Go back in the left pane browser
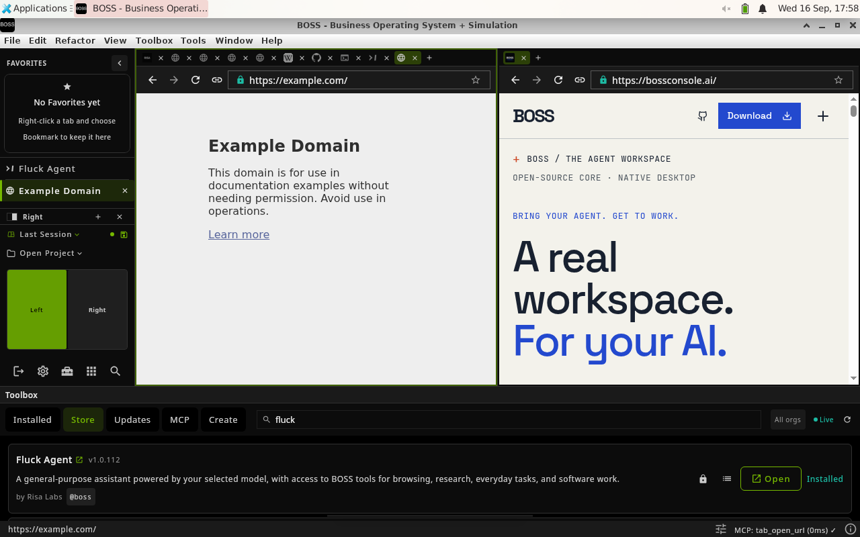 pos(153,80)
